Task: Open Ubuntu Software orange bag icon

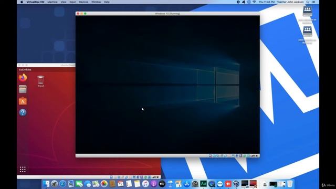Action: click(23, 101)
